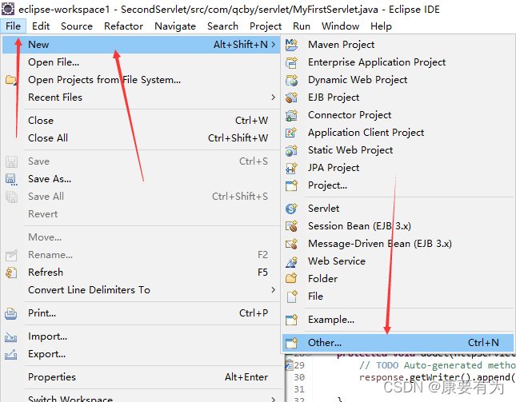Click the Maven Project icon
516x402 pixels.
[291, 45]
